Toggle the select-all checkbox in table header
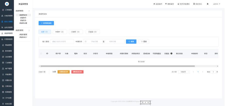The width and height of the screenshot is (225, 106). point(41,54)
